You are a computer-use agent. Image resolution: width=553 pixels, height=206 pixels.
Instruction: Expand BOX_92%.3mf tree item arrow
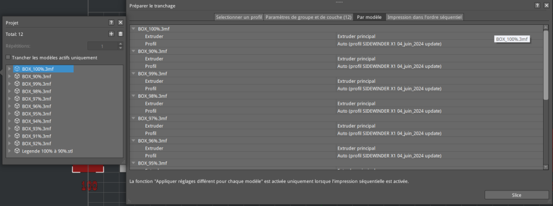(9, 144)
